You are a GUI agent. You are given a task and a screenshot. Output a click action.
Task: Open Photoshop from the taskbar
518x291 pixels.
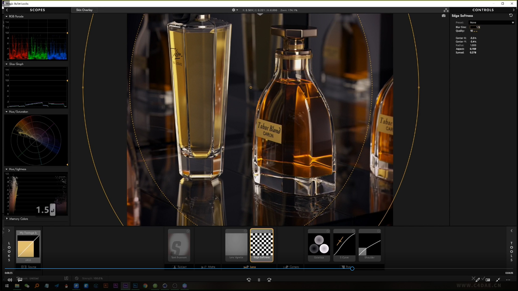[x=135, y=286]
